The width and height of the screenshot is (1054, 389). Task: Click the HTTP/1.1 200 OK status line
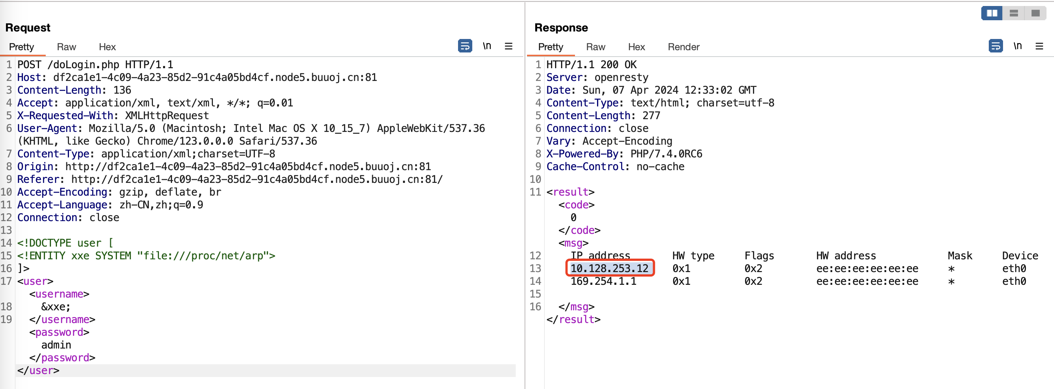click(x=591, y=64)
